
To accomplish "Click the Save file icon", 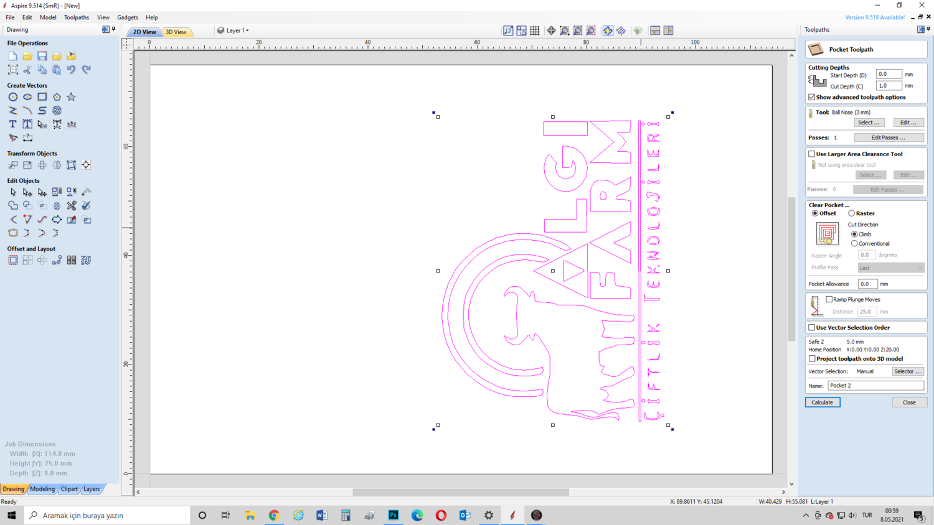I will (42, 56).
